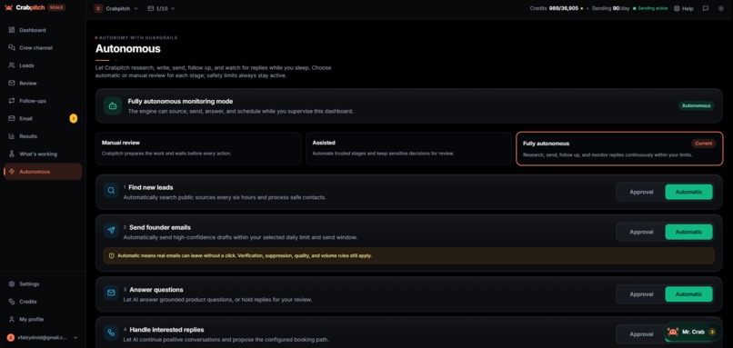The width and height of the screenshot is (733, 348).
Task: Open Crew channel menu item
Action: 43,47
